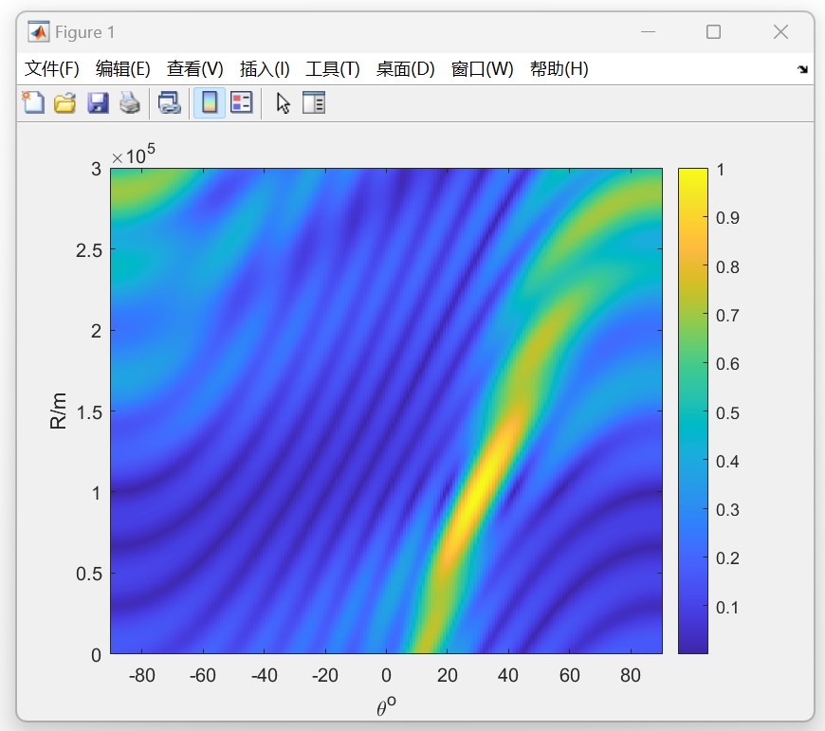
Task: Select the Edit Plot arrow tool
Action: [284, 102]
